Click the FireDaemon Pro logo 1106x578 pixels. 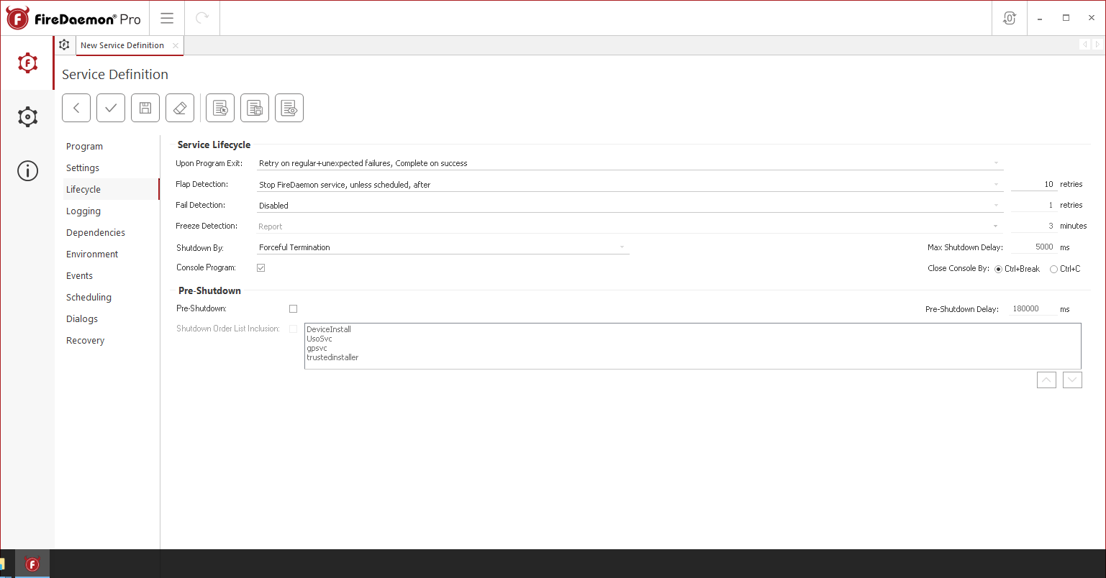click(73, 19)
